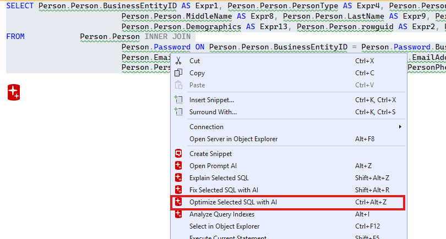Image resolution: width=446 pixels, height=239 pixels.
Task: Click the Cut scissors icon
Action: pyautogui.click(x=178, y=61)
